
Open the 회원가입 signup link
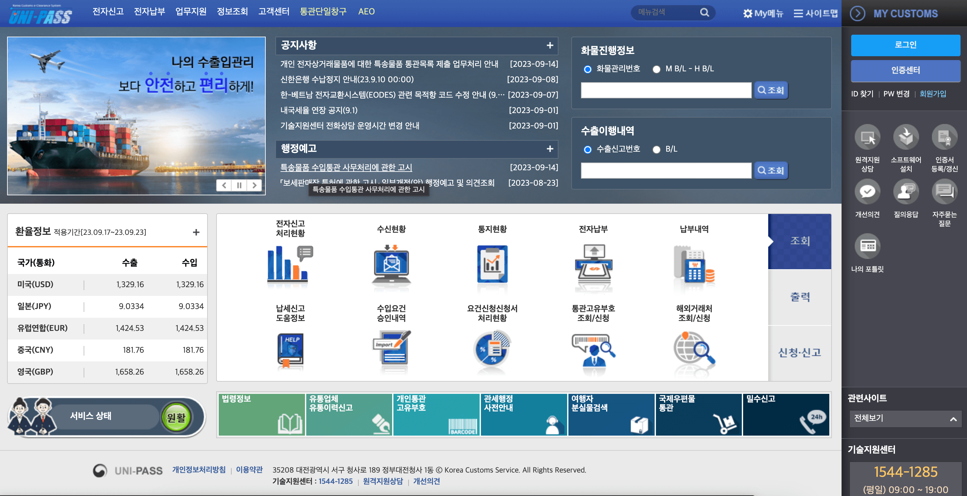(x=934, y=94)
